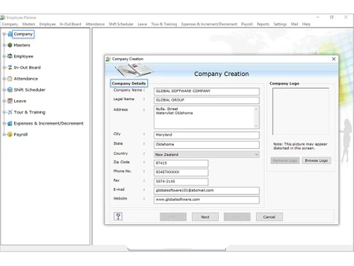Select Payroll in the sidebar tree
The image size is (354, 266).
click(21, 135)
